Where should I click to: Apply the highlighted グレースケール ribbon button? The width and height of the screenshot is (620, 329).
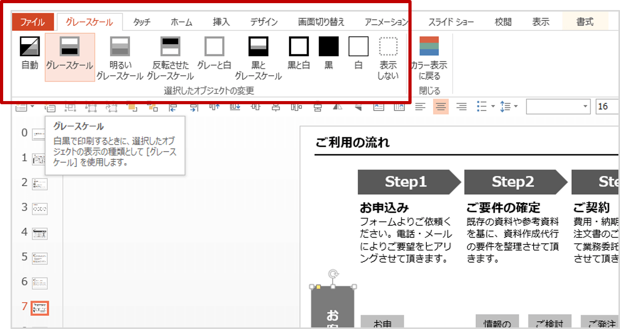69,57
